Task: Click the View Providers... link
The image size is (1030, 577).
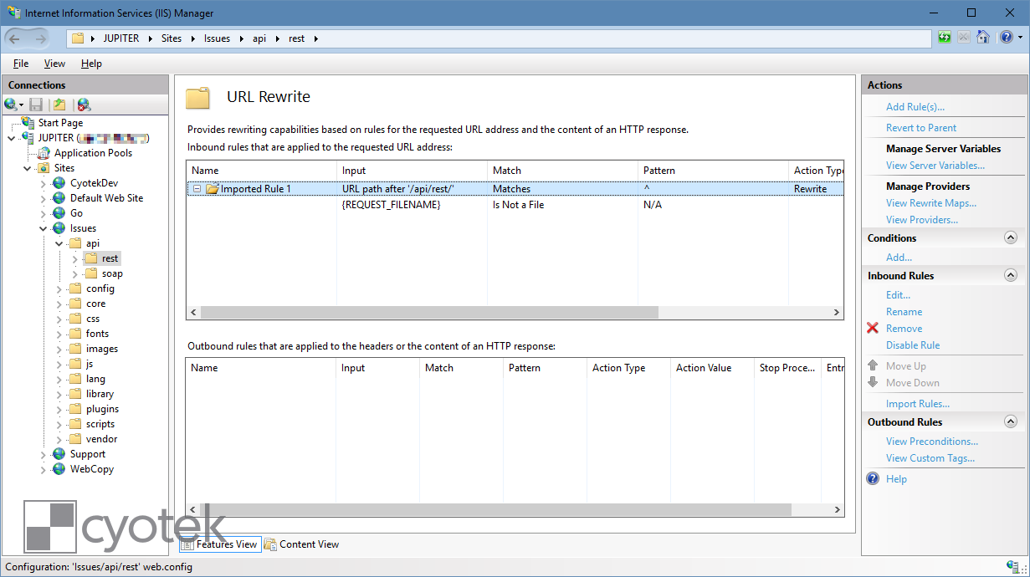Action: tap(922, 220)
